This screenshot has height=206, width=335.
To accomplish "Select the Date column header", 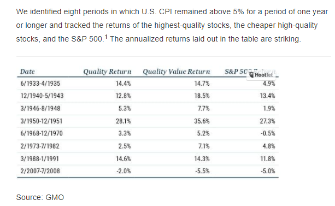I will coord(27,72).
